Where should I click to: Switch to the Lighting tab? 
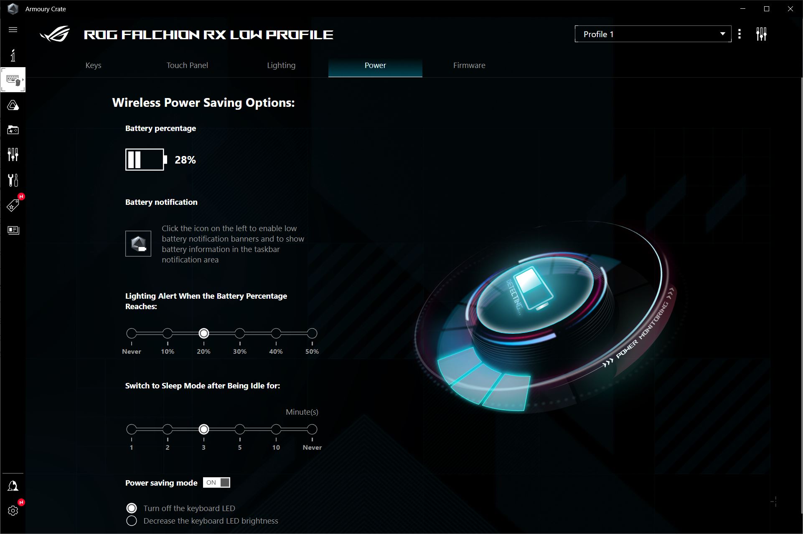(280, 65)
